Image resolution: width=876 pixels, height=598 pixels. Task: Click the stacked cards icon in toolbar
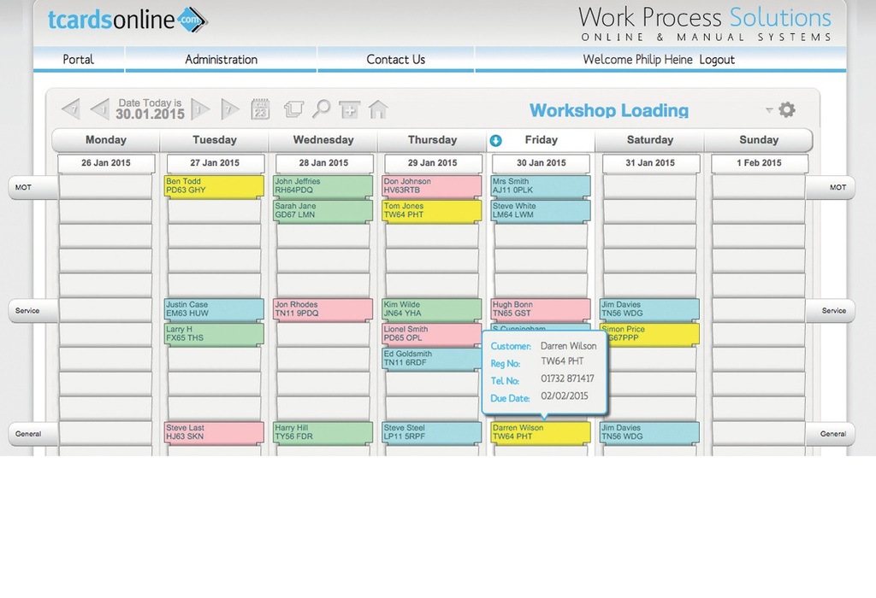293,109
